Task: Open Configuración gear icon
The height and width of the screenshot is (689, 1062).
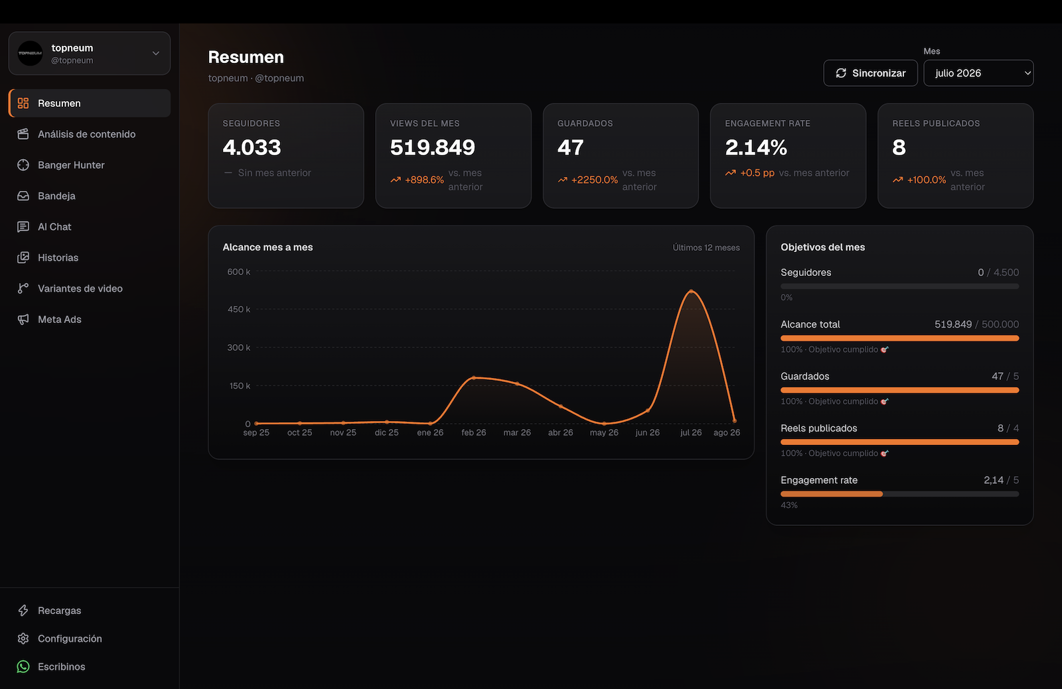Action: tap(23, 639)
